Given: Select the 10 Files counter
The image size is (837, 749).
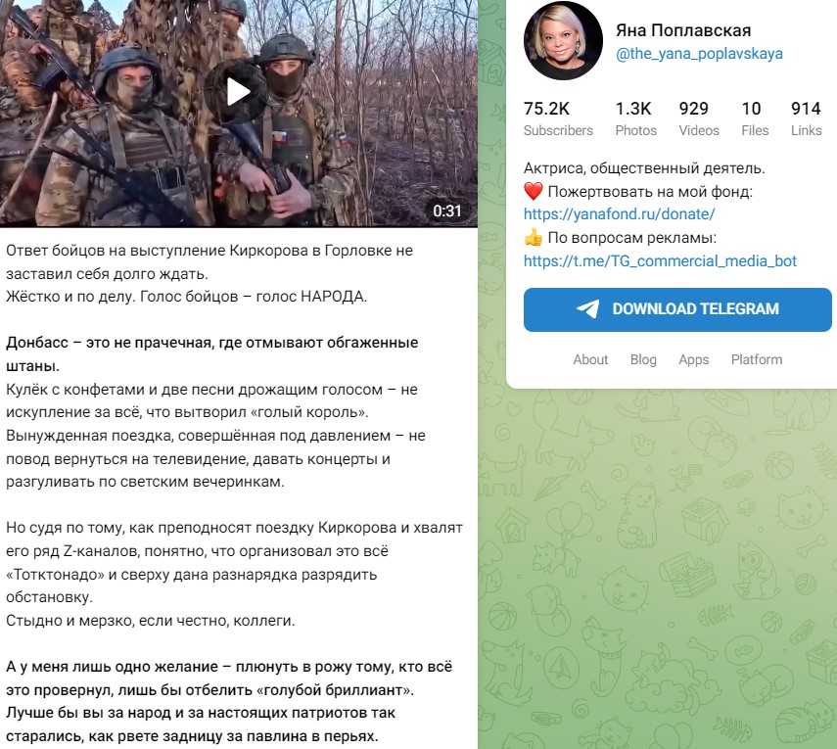Looking at the screenshot, I should click(754, 119).
